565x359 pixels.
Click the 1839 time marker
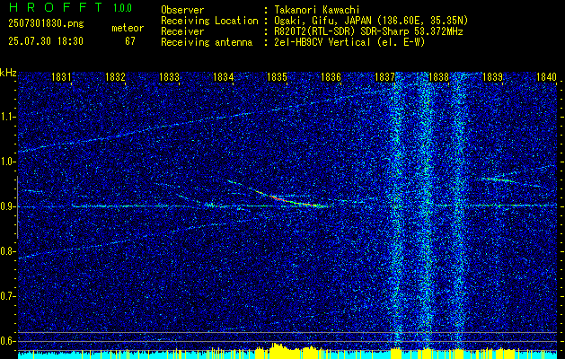(x=492, y=76)
